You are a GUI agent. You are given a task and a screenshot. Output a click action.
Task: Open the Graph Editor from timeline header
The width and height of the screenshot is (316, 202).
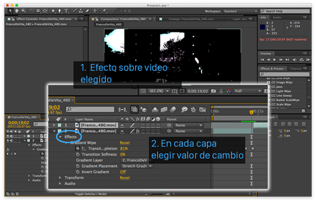pyautogui.click(x=202, y=110)
